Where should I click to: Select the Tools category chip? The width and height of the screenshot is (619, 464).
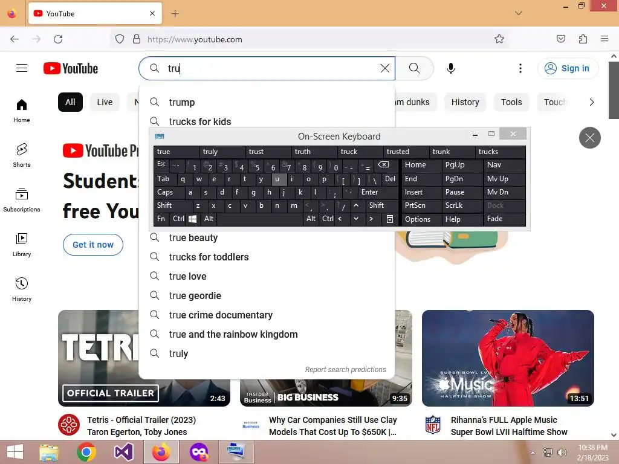[511, 102]
